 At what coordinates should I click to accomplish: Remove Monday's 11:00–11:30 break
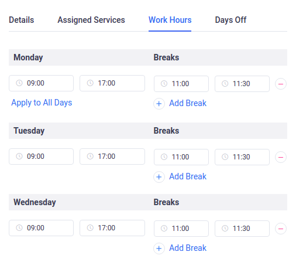coord(281,84)
